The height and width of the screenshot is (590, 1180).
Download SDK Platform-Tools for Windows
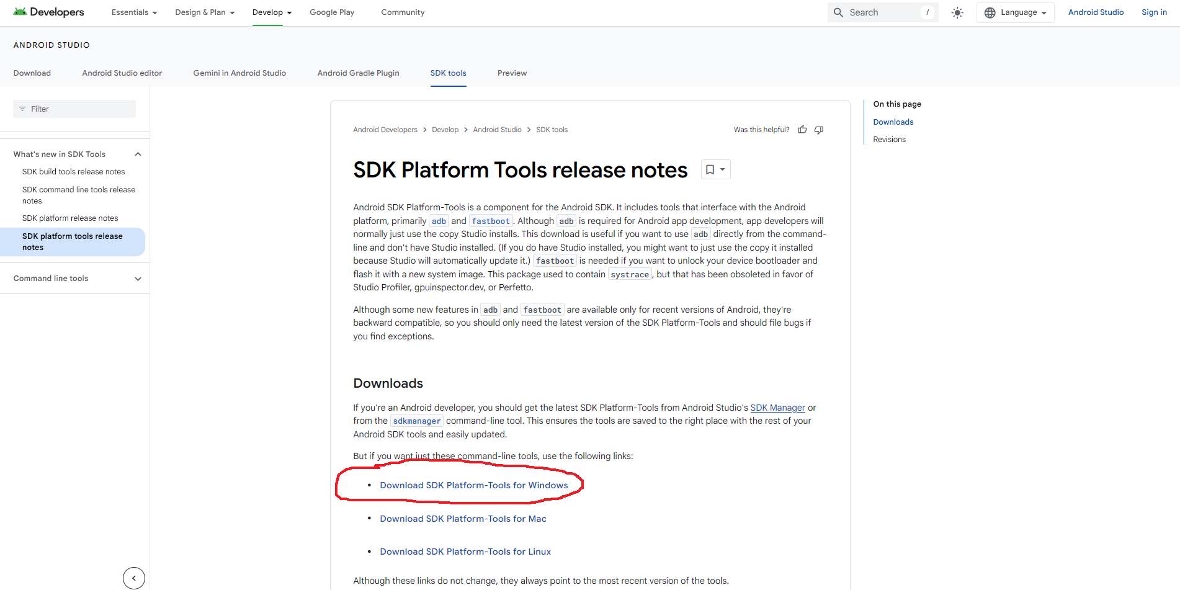pyautogui.click(x=474, y=485)
